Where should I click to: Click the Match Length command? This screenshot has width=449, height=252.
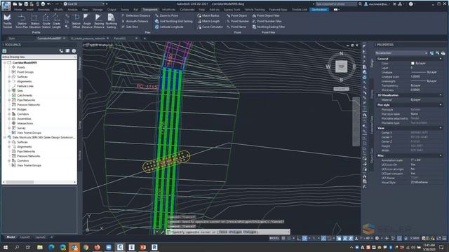(x=208, y=21)
